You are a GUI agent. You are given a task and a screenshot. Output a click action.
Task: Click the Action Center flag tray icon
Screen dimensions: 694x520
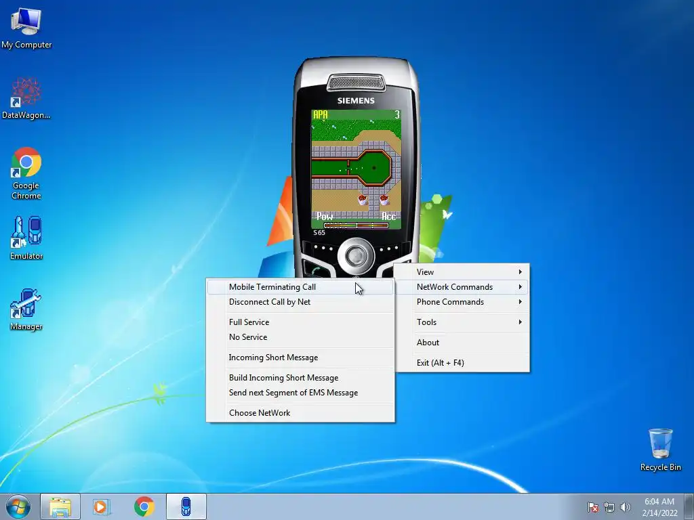click(593, 507)
